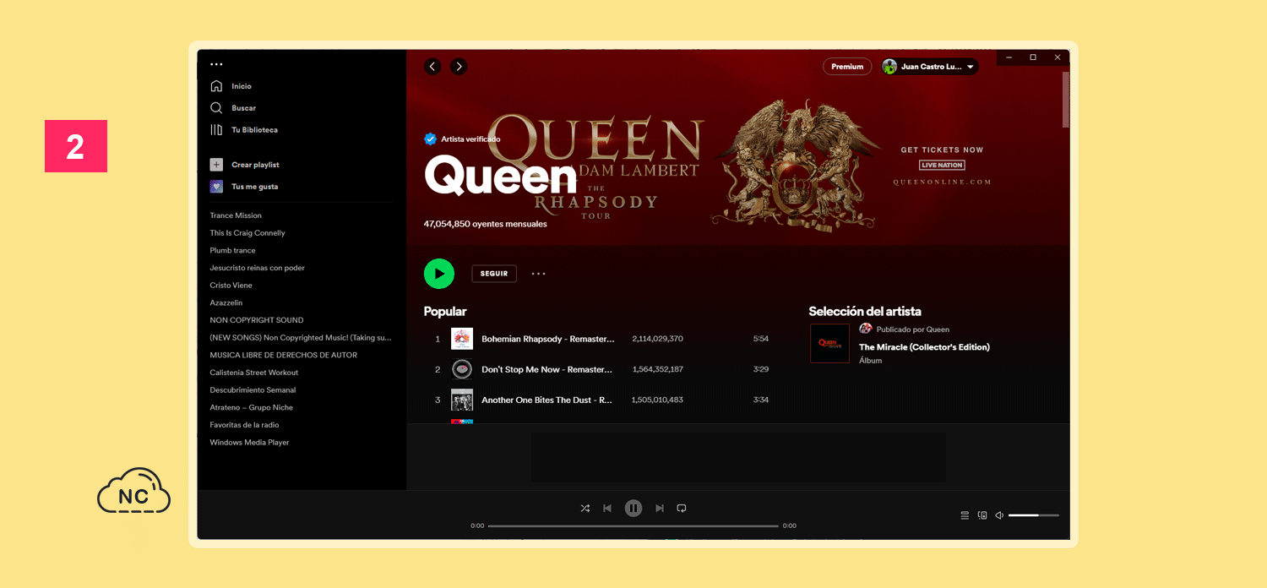Click the blue verified artist badge
The width and height of the screenshot is (1267, 588).
(x=430, y=139)
